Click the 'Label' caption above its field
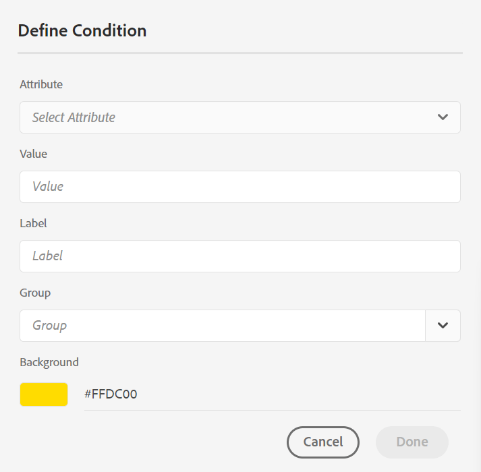 point(34,223)
